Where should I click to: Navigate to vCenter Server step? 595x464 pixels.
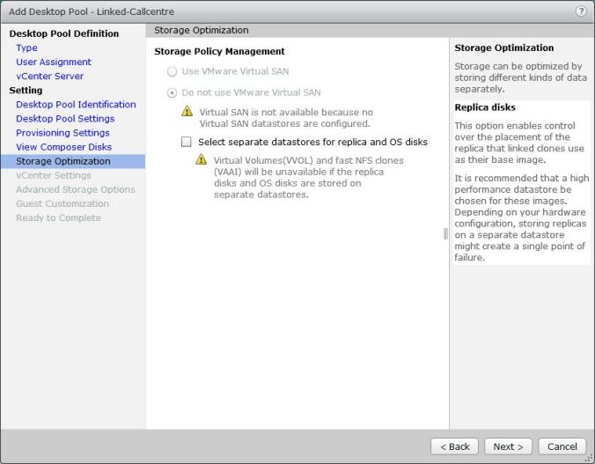tap(49, 76)
